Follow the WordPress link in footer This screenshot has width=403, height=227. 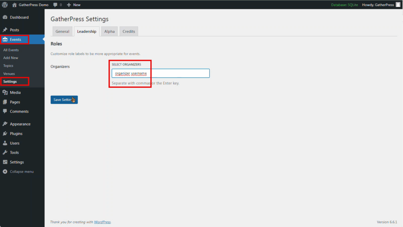[102, 222]
